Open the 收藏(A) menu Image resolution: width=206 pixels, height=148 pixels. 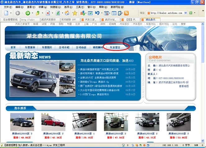click(43, 7)
